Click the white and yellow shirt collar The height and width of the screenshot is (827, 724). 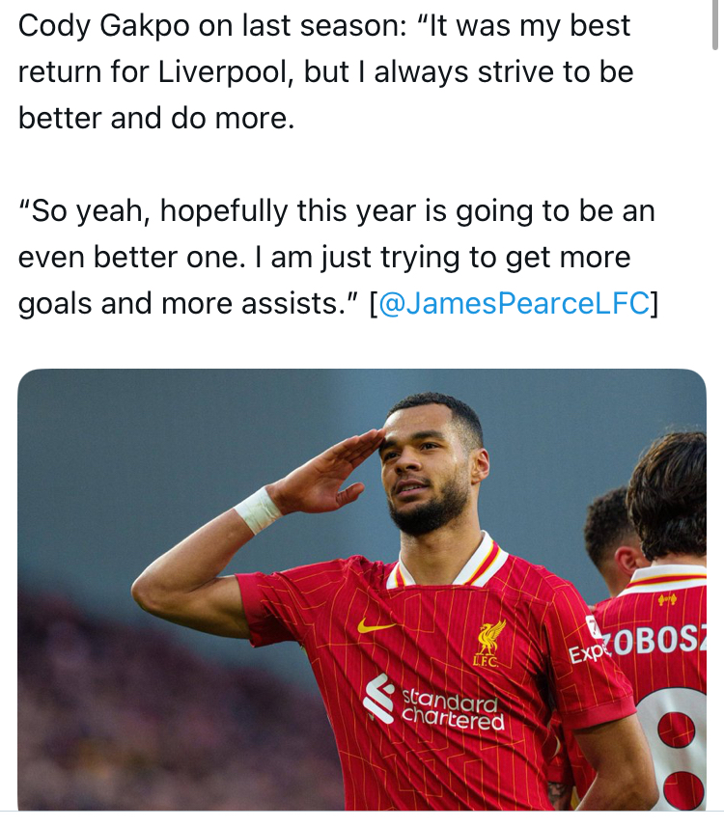448,564
